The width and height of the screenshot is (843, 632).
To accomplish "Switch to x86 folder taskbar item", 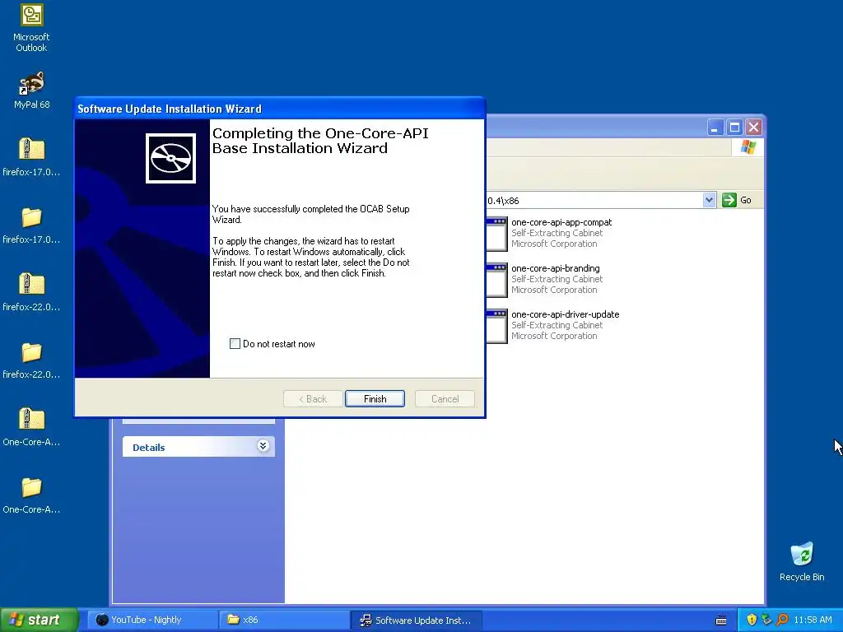I will pos(284,620).
